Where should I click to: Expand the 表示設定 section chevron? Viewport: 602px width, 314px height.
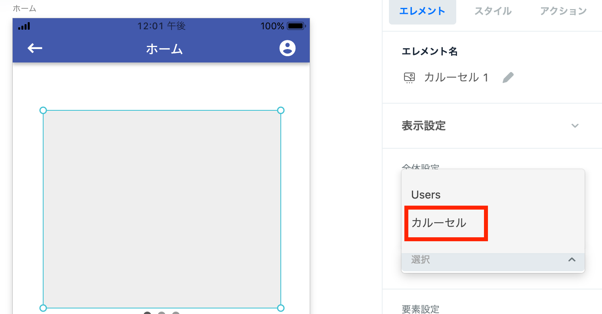point(575,126)
